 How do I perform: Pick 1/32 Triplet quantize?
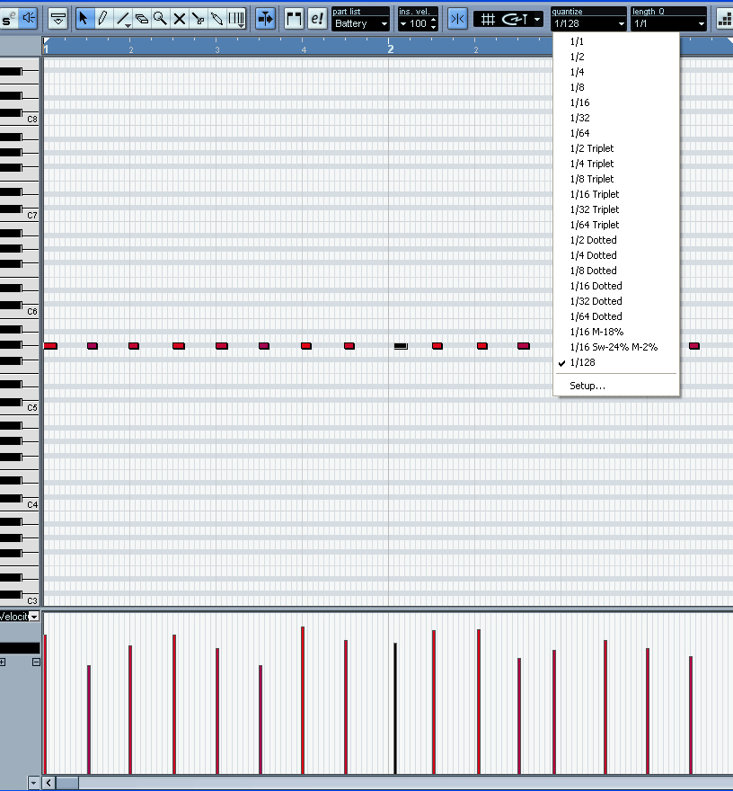616,209
